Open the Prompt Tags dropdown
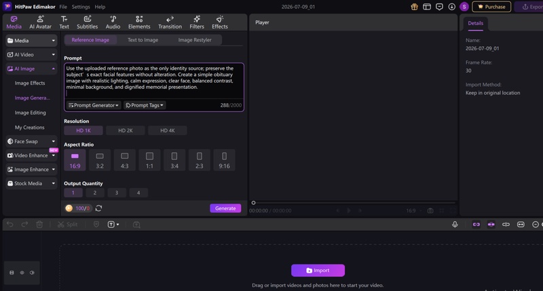Viewport: 543px width, 291px height. (145, 105)
